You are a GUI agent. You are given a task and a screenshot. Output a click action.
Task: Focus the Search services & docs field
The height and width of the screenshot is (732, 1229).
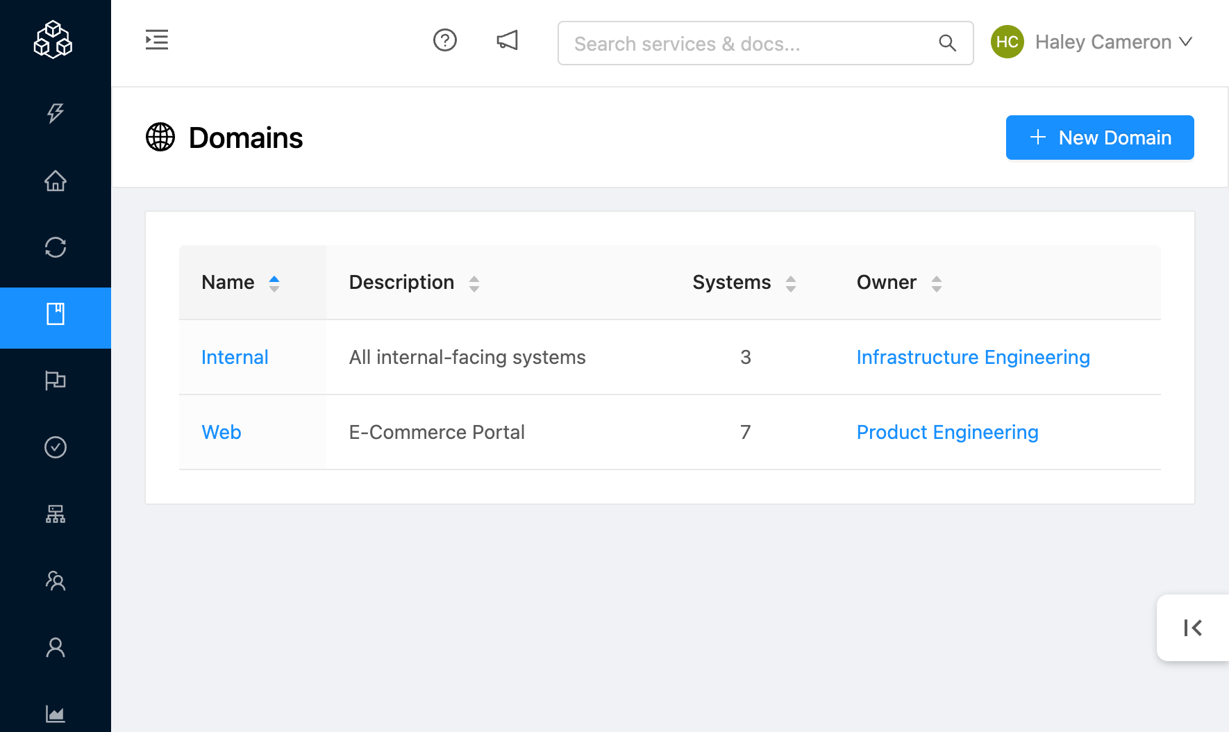(x=765, y=43)
